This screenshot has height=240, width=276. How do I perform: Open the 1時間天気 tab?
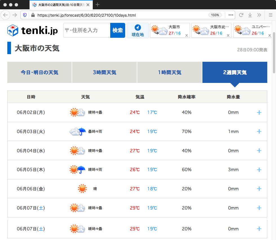(x=170, y=72)
